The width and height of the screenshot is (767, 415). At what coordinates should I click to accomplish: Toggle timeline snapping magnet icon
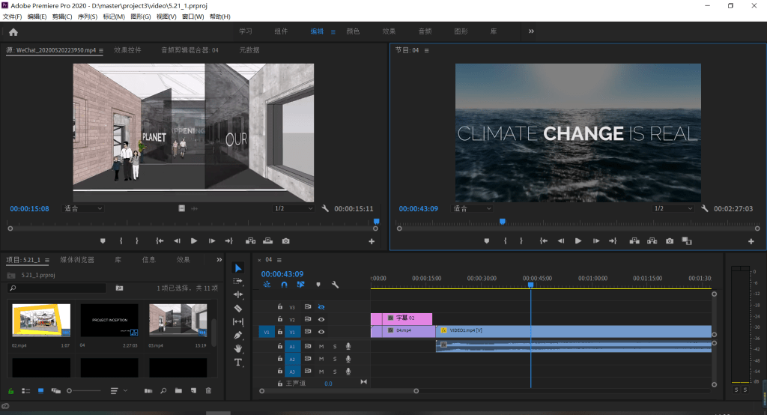click(x=284, y=285)
